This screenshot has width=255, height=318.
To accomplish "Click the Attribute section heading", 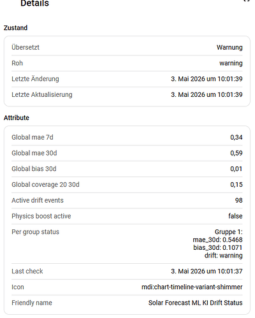I will tap(17, 118).
